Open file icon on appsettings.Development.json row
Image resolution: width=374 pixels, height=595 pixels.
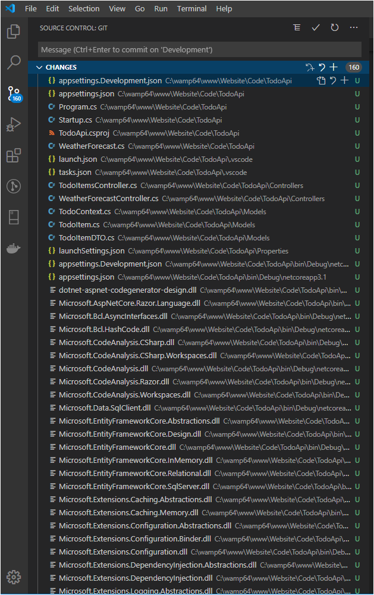tap(321, 80)
